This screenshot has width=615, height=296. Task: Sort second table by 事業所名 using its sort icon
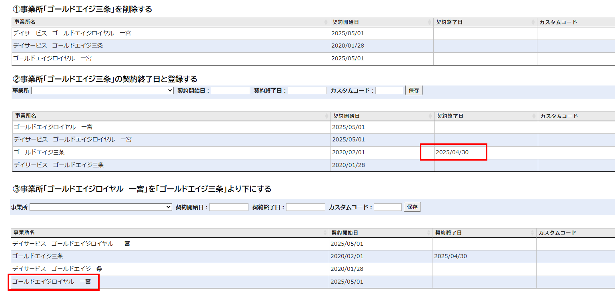[327, 116]
